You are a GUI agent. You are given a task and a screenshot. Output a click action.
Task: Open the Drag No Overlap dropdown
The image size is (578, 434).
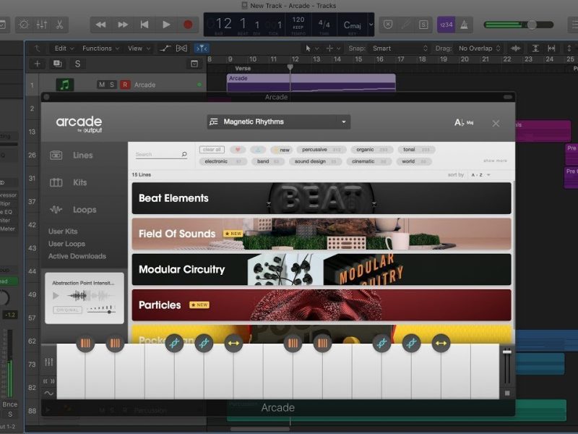click(479, 48)
